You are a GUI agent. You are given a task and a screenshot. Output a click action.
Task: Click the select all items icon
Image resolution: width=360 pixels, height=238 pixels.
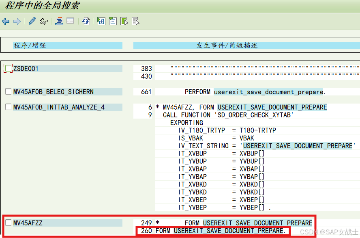click(124, 21)
